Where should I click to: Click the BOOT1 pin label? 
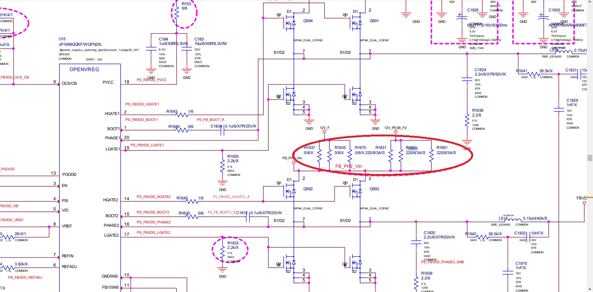click(x=113, y=129)
